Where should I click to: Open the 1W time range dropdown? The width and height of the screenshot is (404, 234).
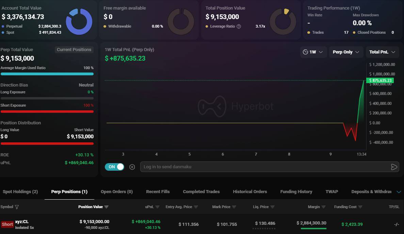pos(313,52)
